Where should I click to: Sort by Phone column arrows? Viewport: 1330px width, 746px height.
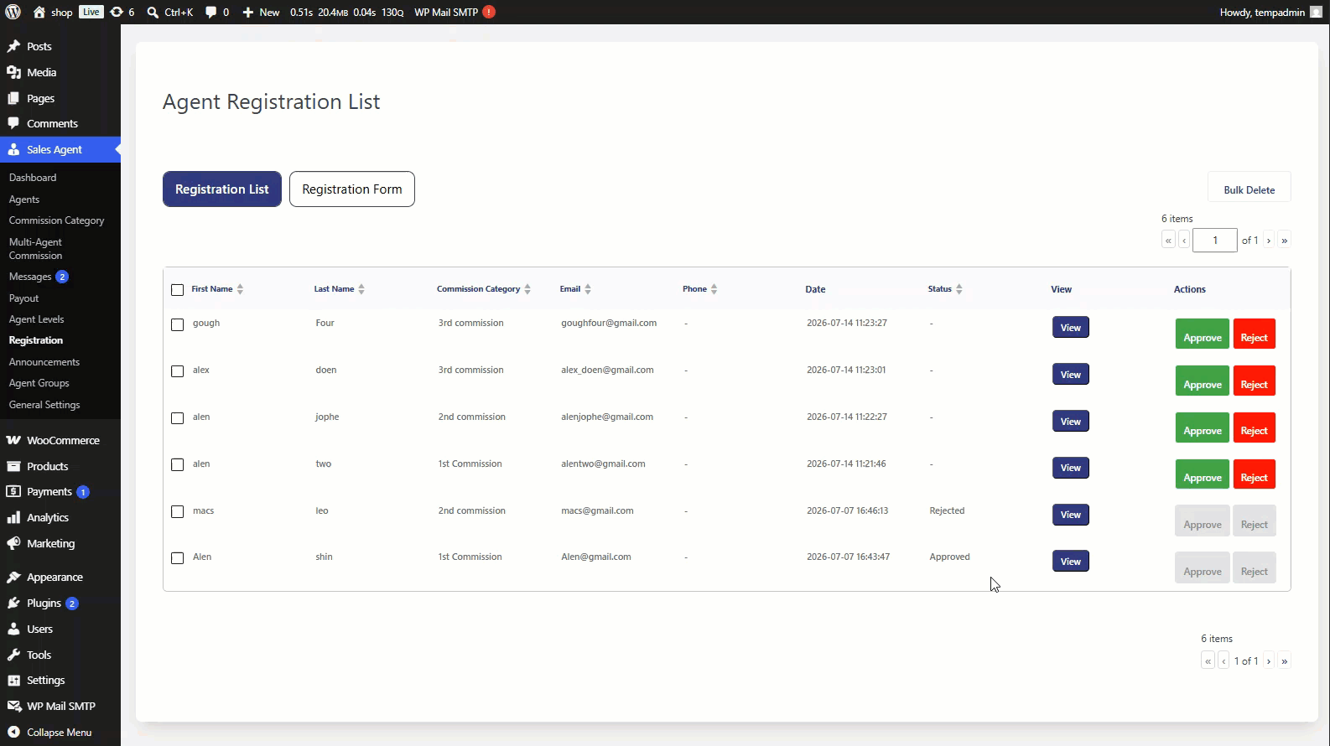(714, 289)
